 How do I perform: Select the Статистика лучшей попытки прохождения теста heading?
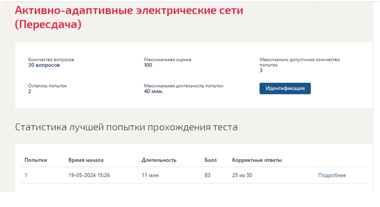pos(126,127)
